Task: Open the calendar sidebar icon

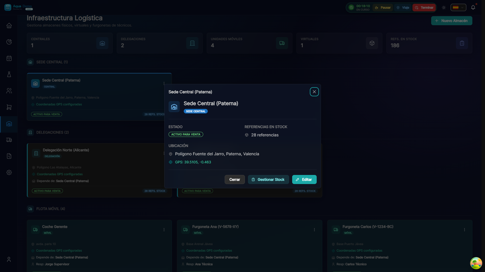Action: 9,58
